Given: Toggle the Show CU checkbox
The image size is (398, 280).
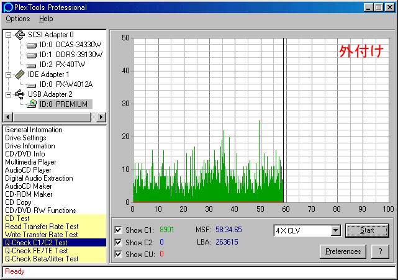Looking at the screenshot, I should click(x=118, y=254).
